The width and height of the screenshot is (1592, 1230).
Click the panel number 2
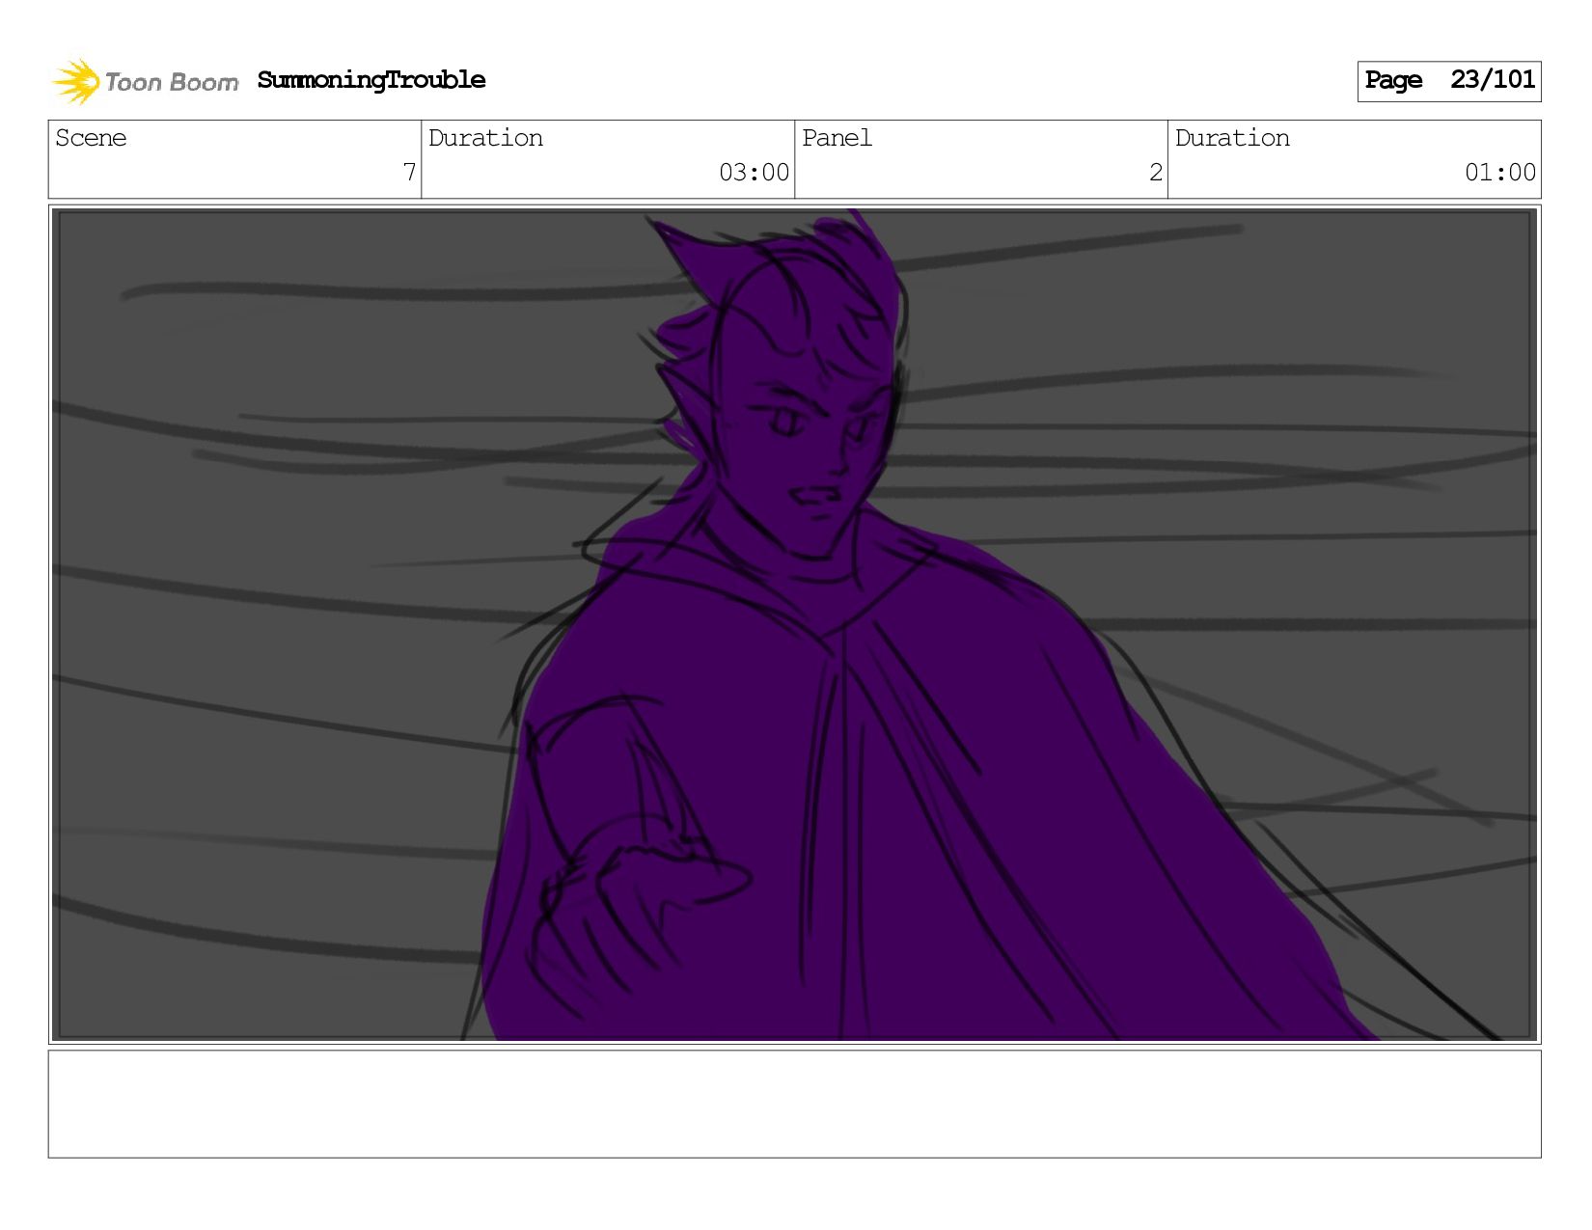coord(1156,173)
